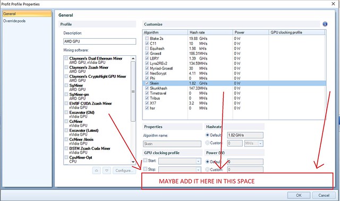Image resolution: width=340 pixels, height=201 pixels.
Task: Open the Override pools tab
Action: (14, 21)
